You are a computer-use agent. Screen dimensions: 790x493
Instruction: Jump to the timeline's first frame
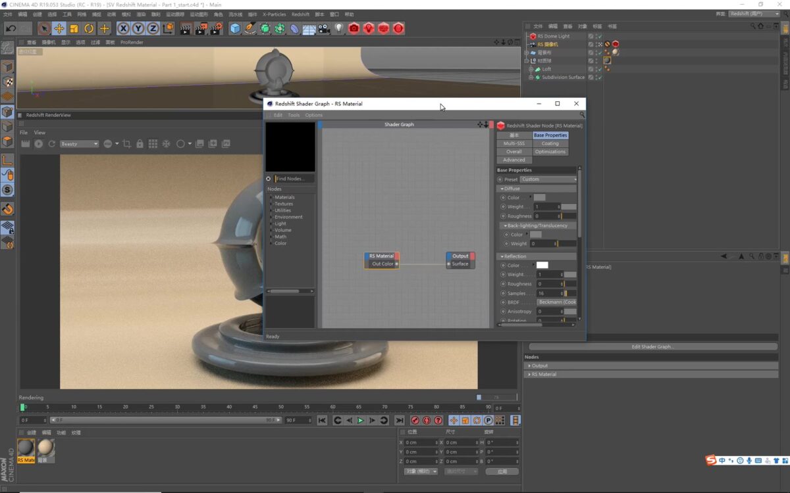322,420
